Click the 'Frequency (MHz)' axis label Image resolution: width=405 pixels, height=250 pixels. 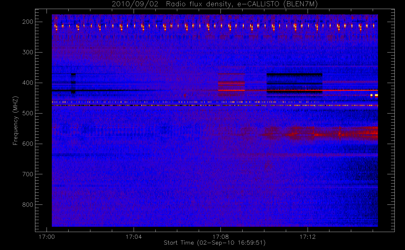pos(16,120)
